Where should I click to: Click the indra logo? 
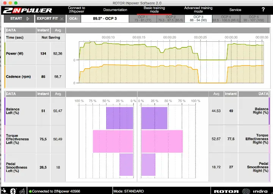254,191
